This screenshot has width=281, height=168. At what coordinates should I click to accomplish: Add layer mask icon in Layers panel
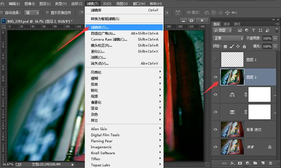pyautogui.click(x=240, y=163)
